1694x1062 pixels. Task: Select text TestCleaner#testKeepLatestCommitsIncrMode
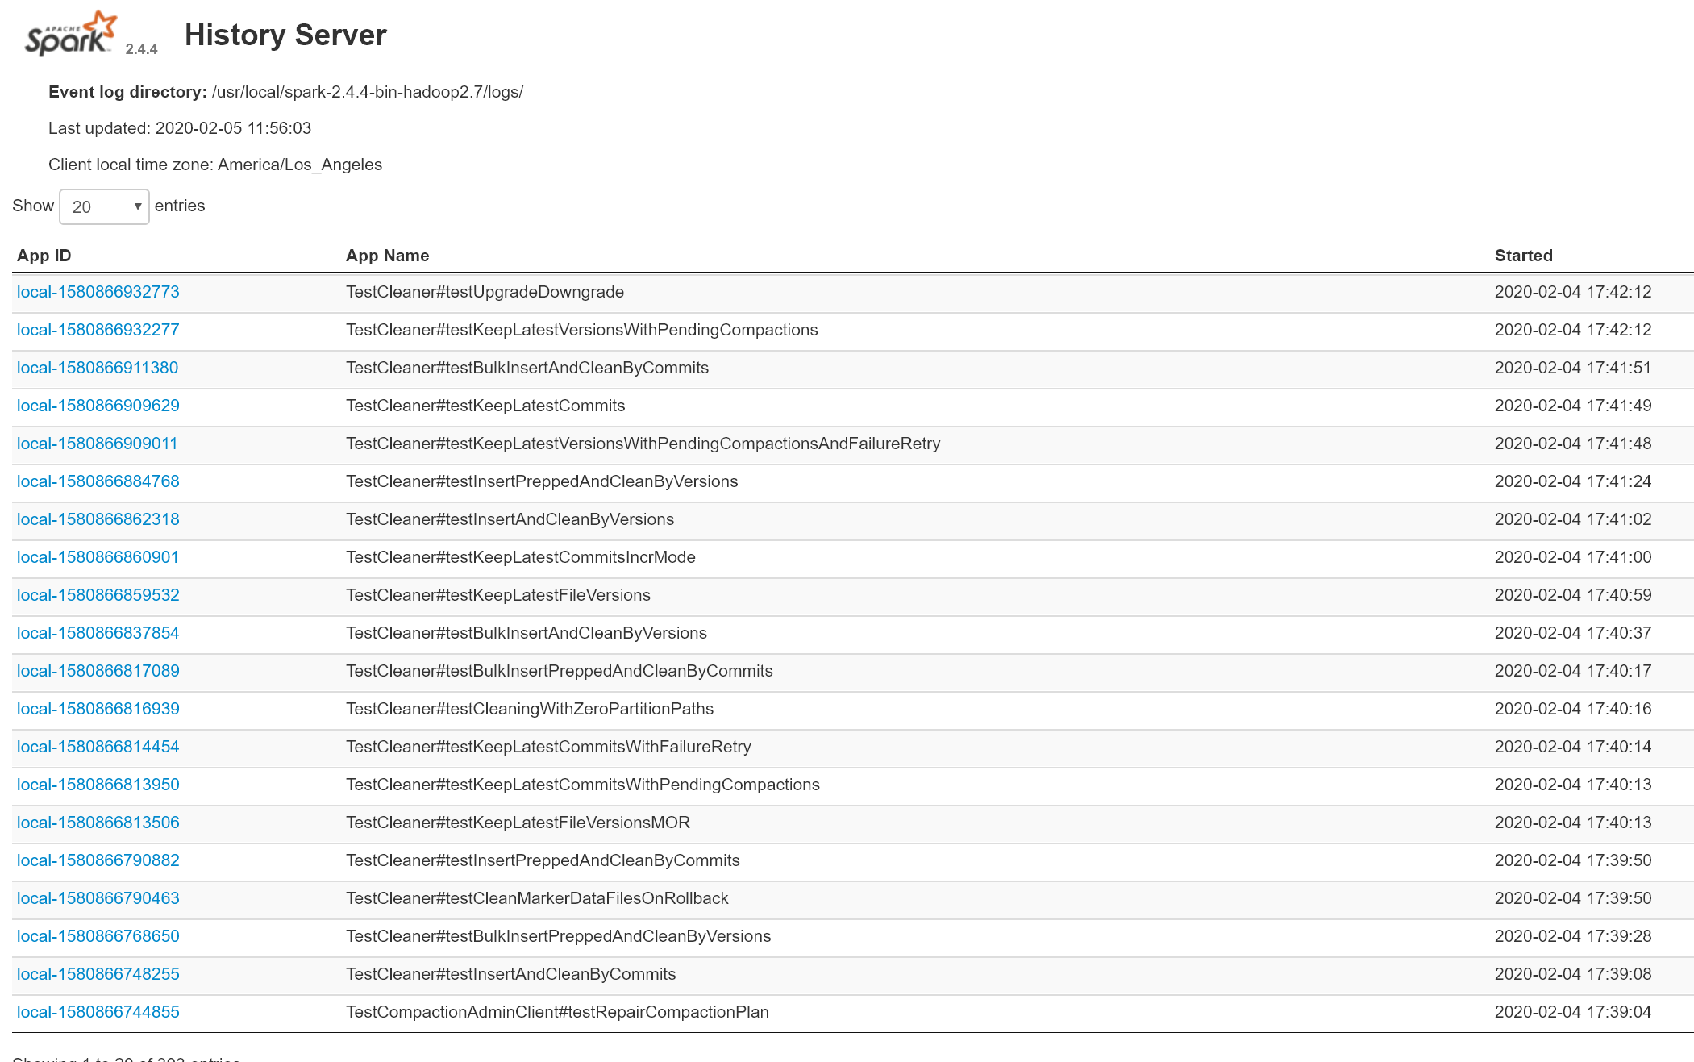521,557
